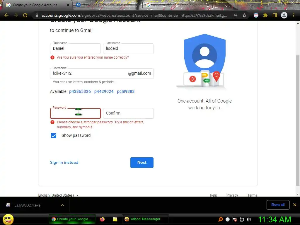Launch Firefox from the taskbar
The height and width of the screenshot is (225, 300).
[102, 219]
